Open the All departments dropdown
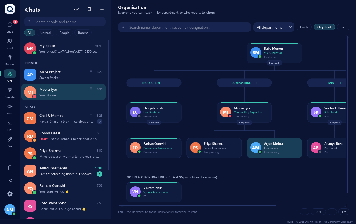The height and width of the screenshot is (224, 356). (x=274, y=27)
